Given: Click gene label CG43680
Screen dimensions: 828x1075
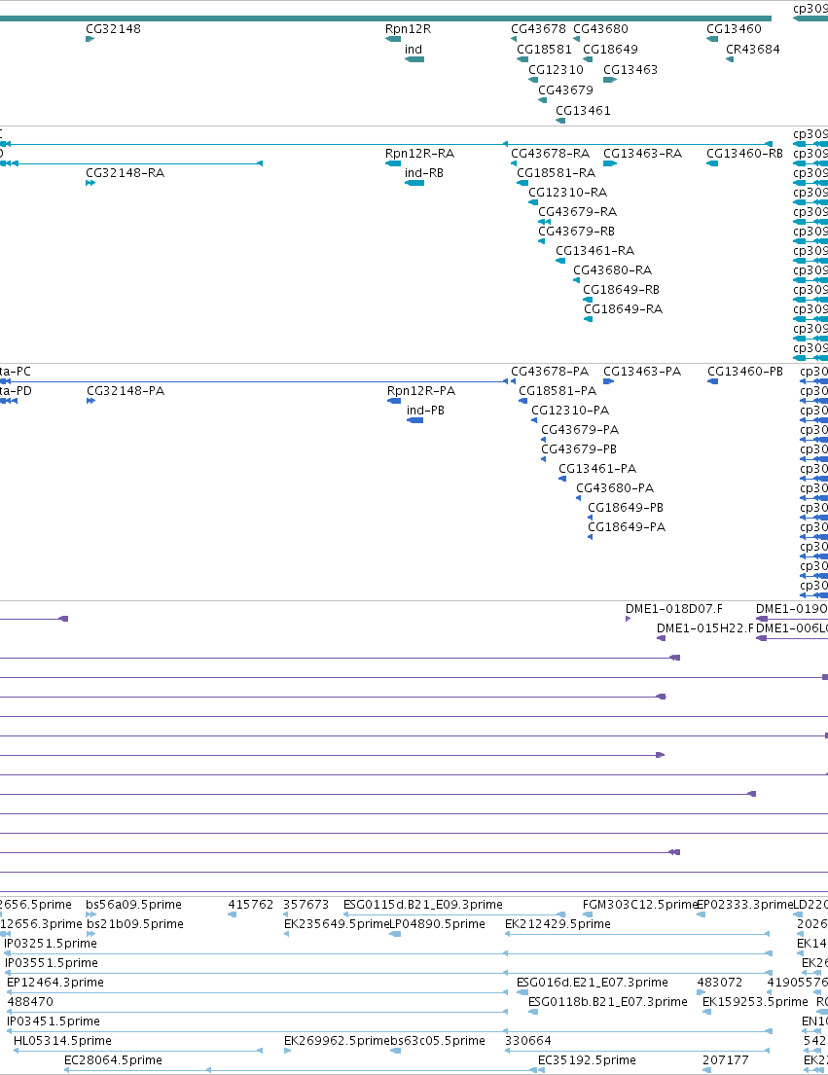Looking at the screenshot, I should [600, 29].
